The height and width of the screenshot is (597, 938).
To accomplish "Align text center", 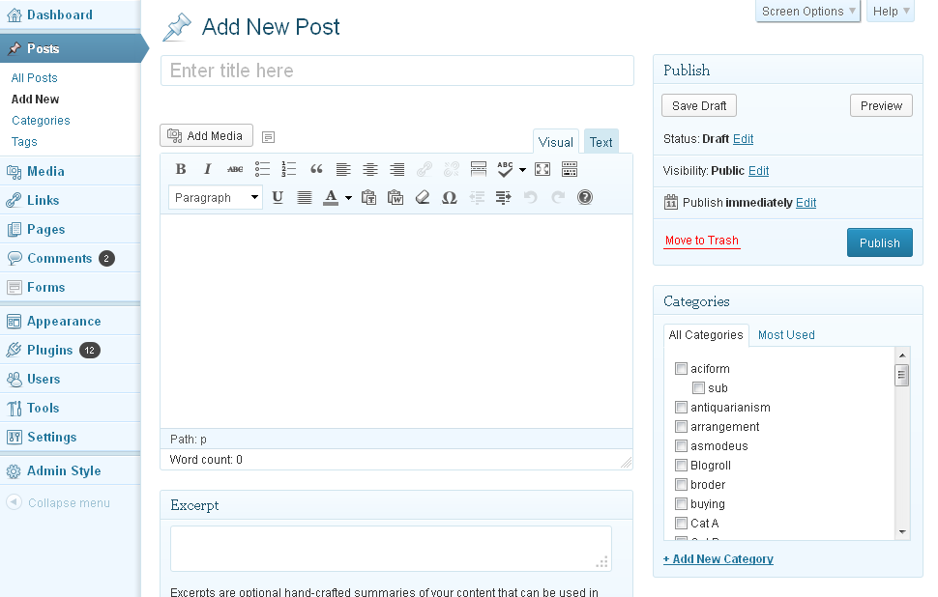I will pyautogui.click(x=370, y=169).
